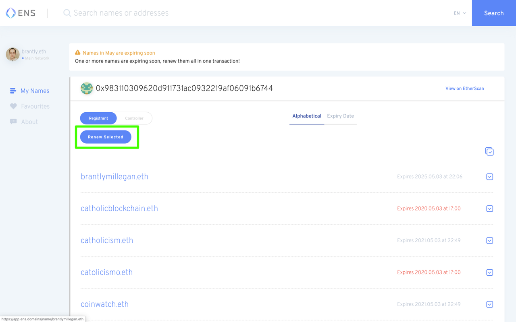The height and width of the screenshot is (322, 516).
Task: Click the blue Search button
Action: 494,13
